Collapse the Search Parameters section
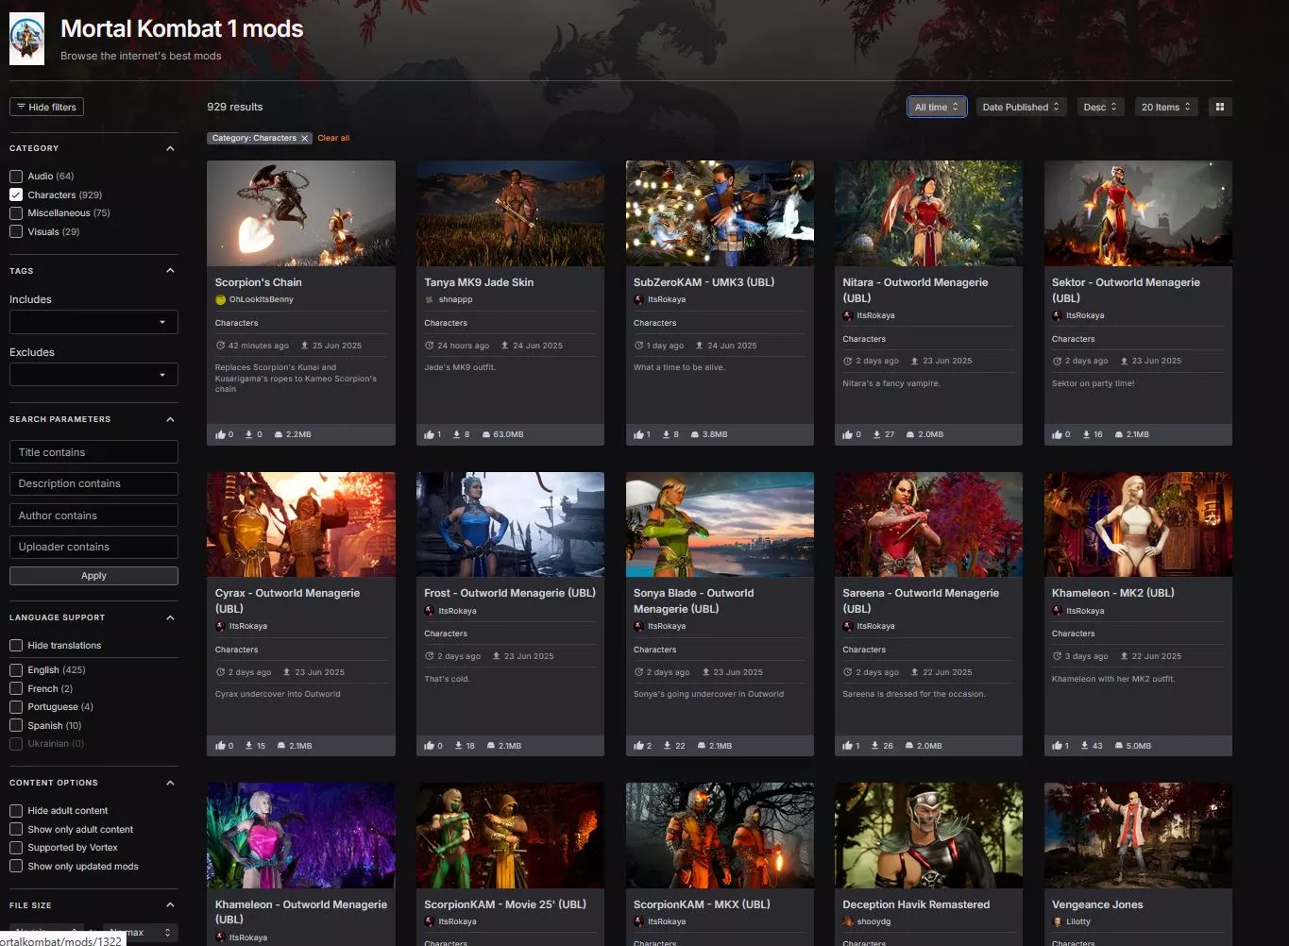The height and width of the screenshot is (946, 1289). [170, 419]
